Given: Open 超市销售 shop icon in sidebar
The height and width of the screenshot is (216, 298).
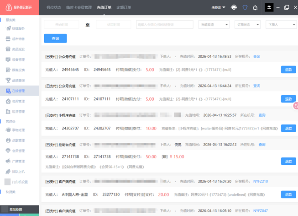Looking at the screenshot, I should point(8,39).
